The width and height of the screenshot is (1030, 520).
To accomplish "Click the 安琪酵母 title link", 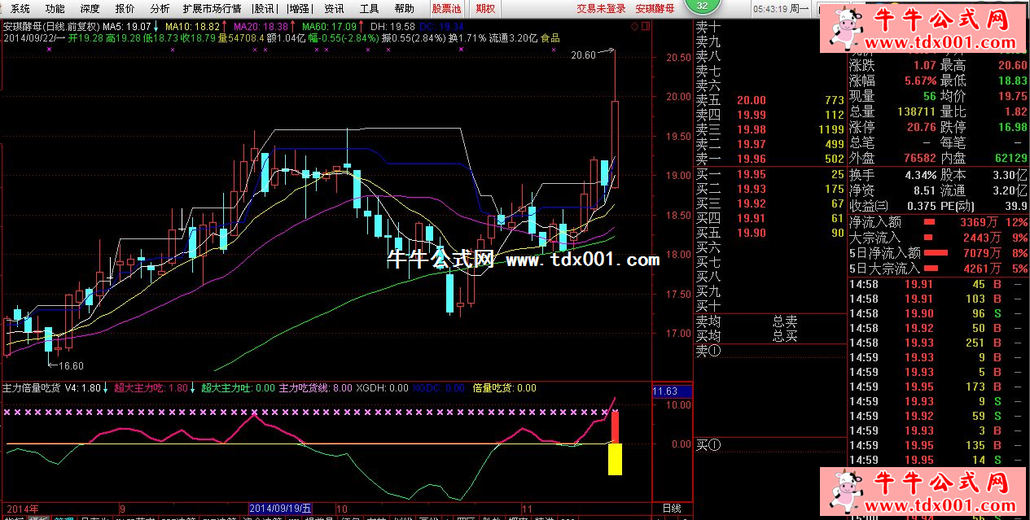I will pyautogui.click(x=655, y=8).
